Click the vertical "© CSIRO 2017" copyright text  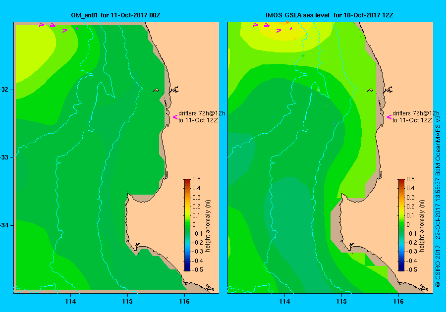(x=438, y=266)
